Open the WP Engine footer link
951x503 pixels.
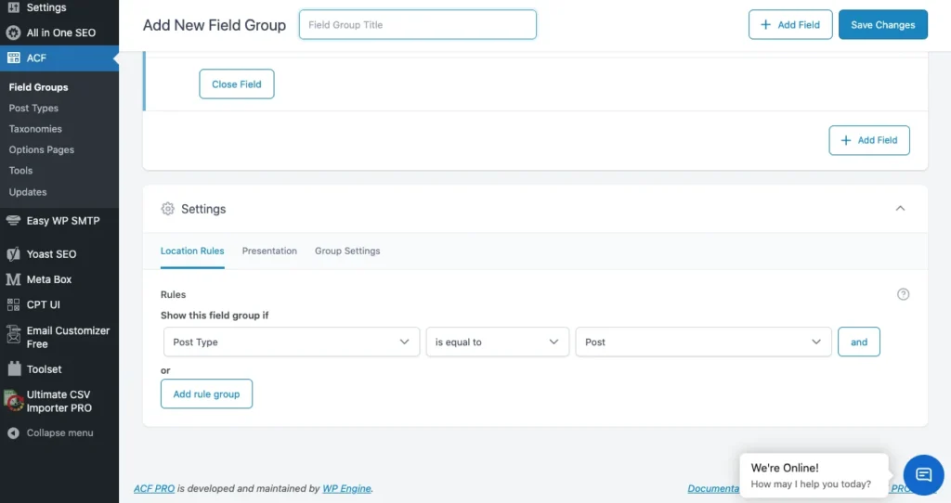coord(346,488)
